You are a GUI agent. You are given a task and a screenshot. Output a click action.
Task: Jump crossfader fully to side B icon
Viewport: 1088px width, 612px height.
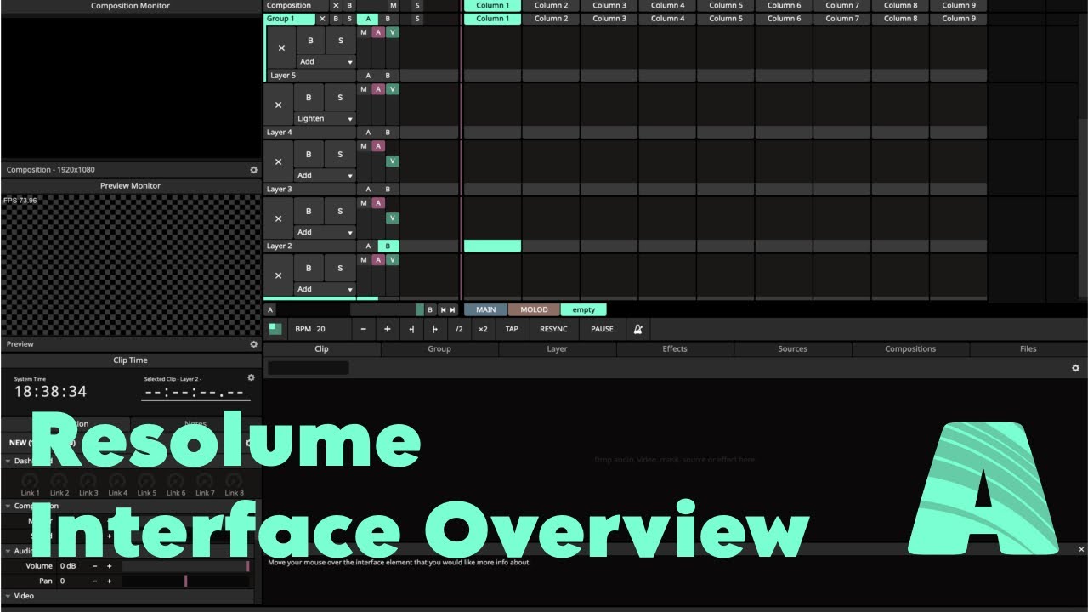click(x=453, y=310)
